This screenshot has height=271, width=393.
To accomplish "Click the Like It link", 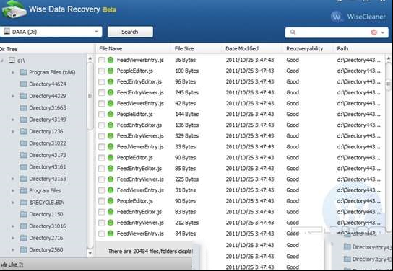I will tap(16, 265).
